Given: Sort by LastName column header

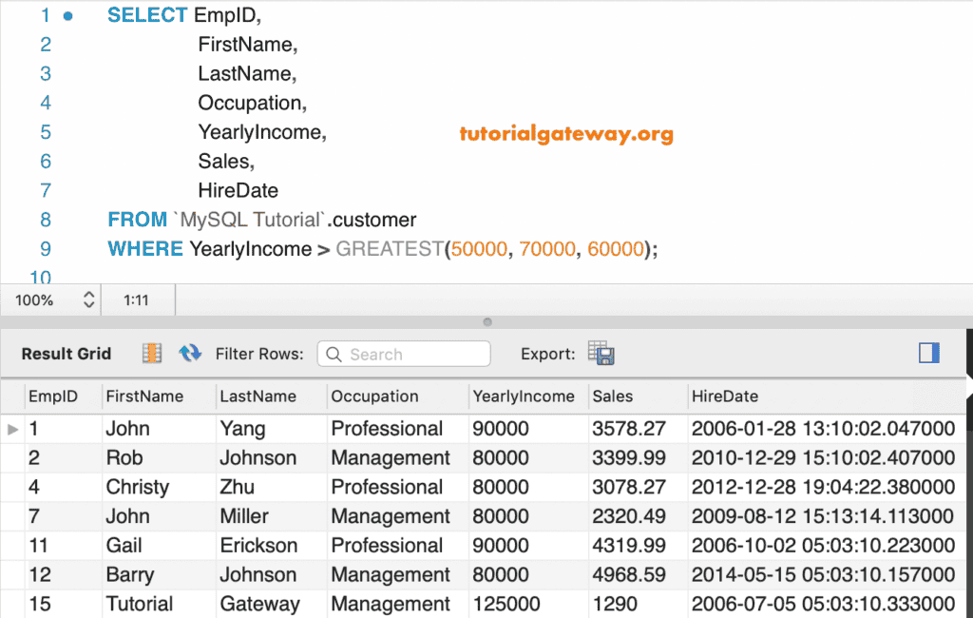Looking at the screenshot, I should point(258,396).
